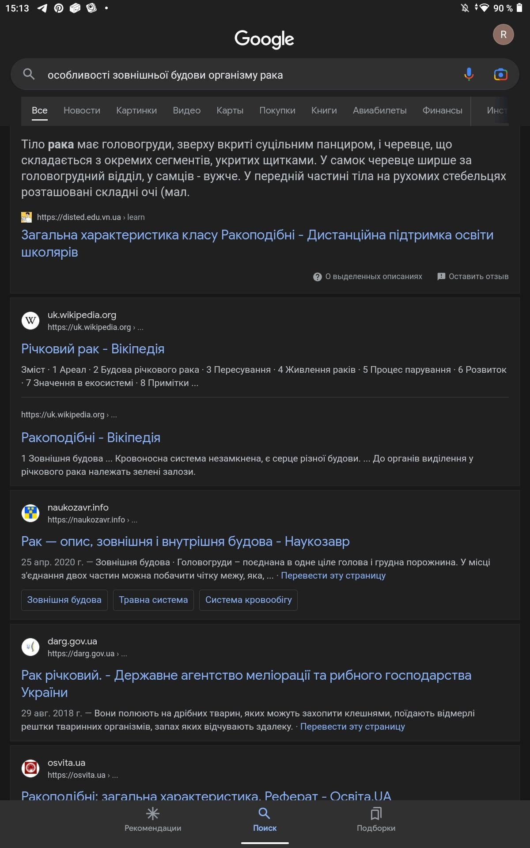Tap the Wikipedia favicon next to uk.wikipedia.org
This screenshot has height=848, width=530.
point(30,321)
